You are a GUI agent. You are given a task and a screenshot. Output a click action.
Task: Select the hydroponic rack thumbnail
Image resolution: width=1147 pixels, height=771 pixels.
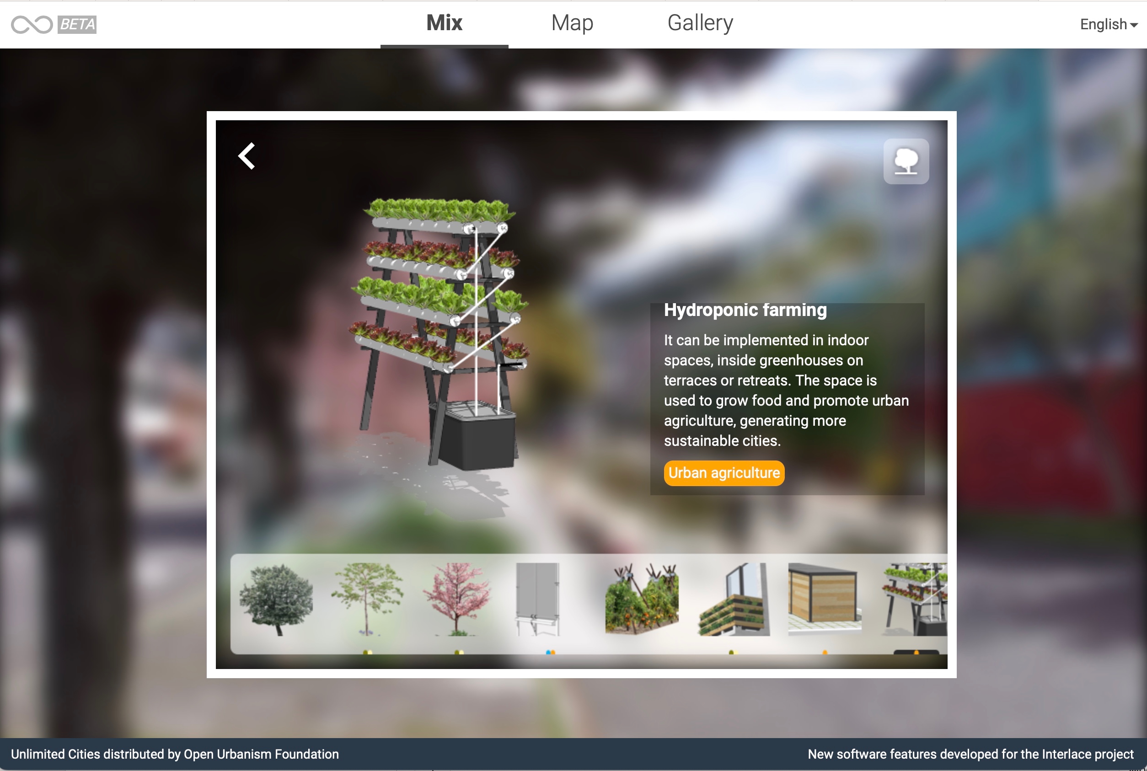coord(915,600)
